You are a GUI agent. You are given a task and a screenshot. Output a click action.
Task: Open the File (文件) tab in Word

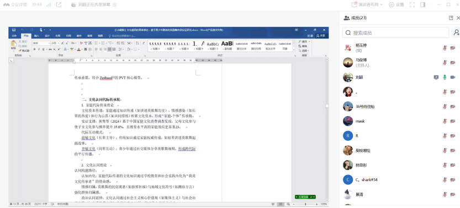[x=14, y=36]
